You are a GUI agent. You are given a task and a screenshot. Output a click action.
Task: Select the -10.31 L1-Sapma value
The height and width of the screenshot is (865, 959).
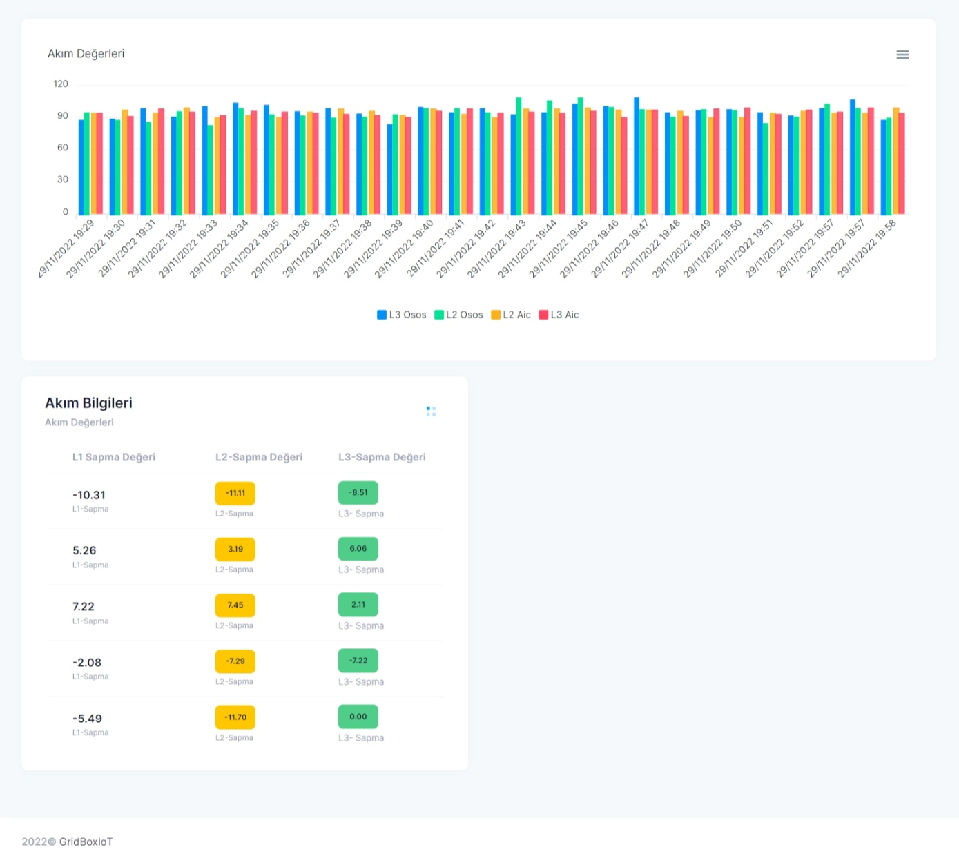[89, 495]
